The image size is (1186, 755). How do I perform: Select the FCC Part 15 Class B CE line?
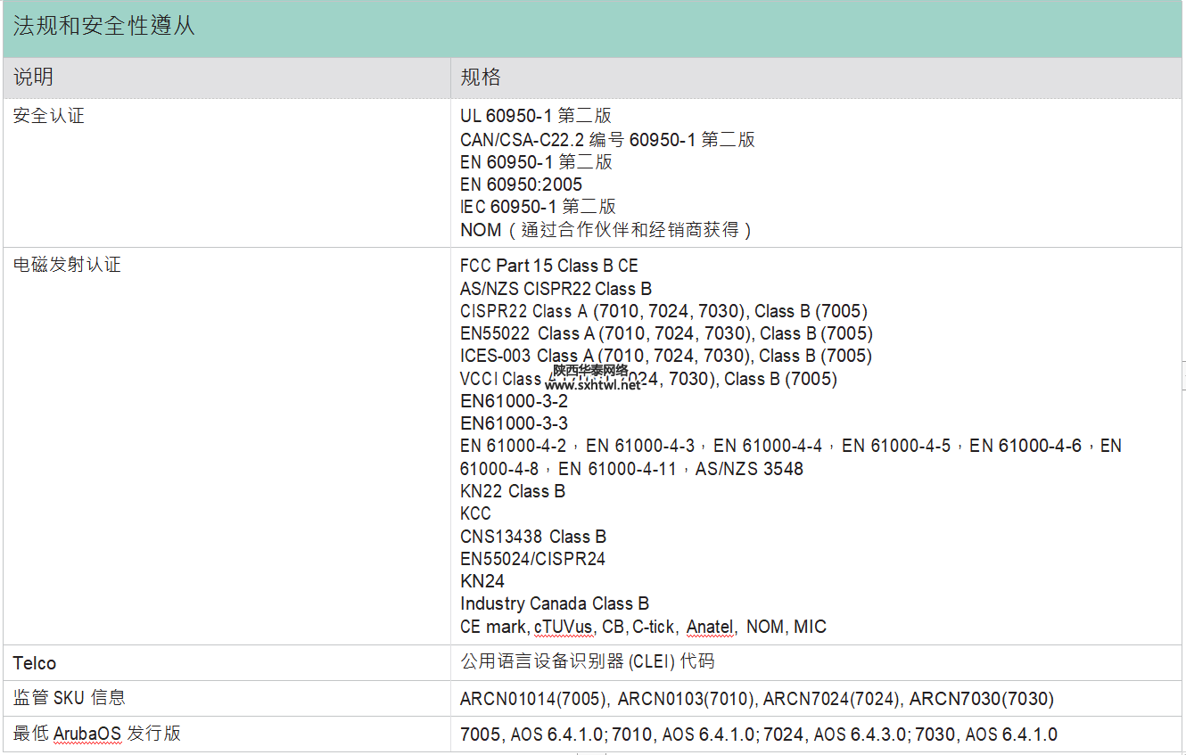coord(549,266)
